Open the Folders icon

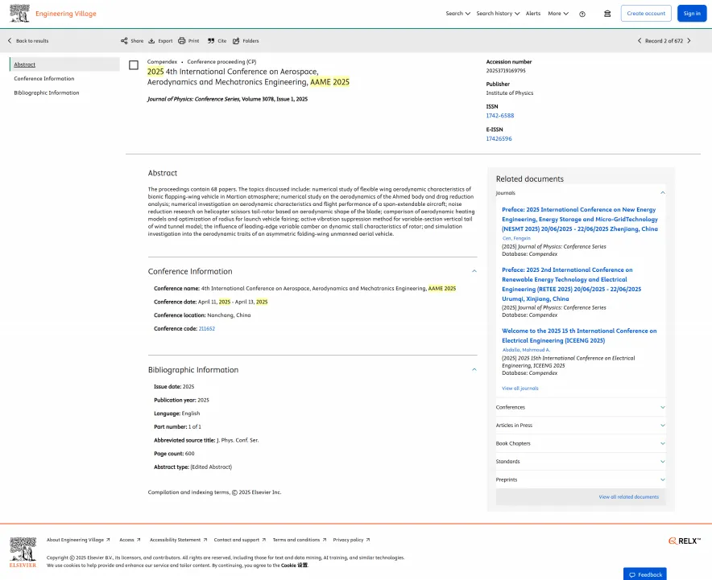point(236,41)
